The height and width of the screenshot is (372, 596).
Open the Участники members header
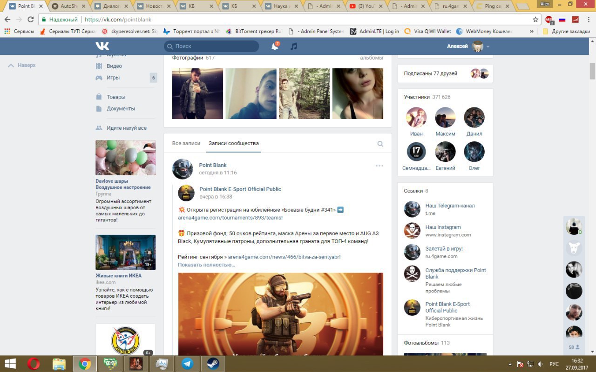click(x=427, y=97)
